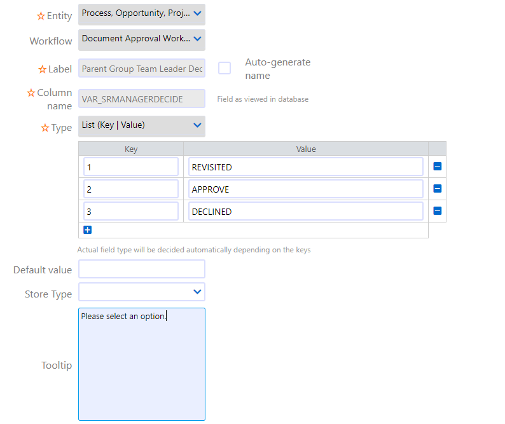This screenshot has height=424, width=505.
Task: Click the DECLINED value field
Action: (306, 211)
